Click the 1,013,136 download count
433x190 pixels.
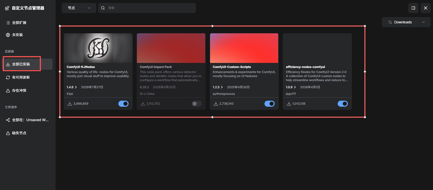(x=299, y=103)
